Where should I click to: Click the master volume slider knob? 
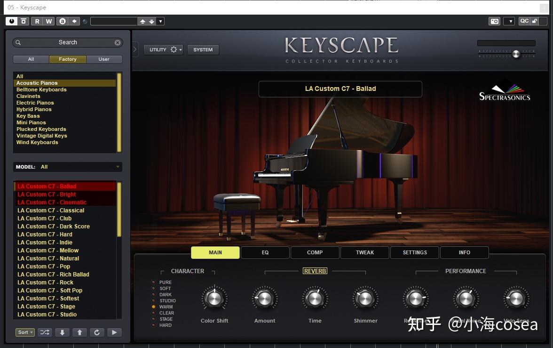[x=516, y=54]
